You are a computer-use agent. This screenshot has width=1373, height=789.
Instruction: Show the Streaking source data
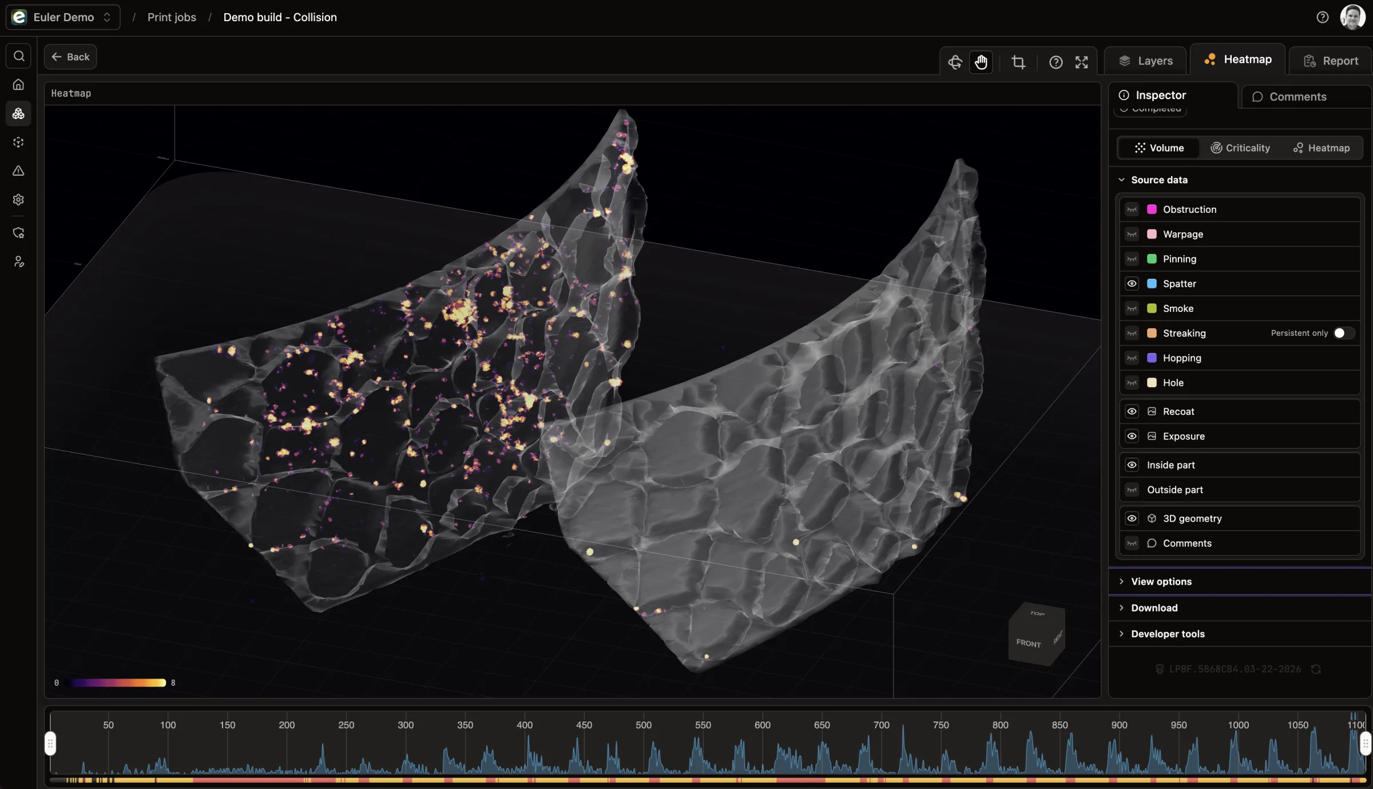coord(1132,333)
